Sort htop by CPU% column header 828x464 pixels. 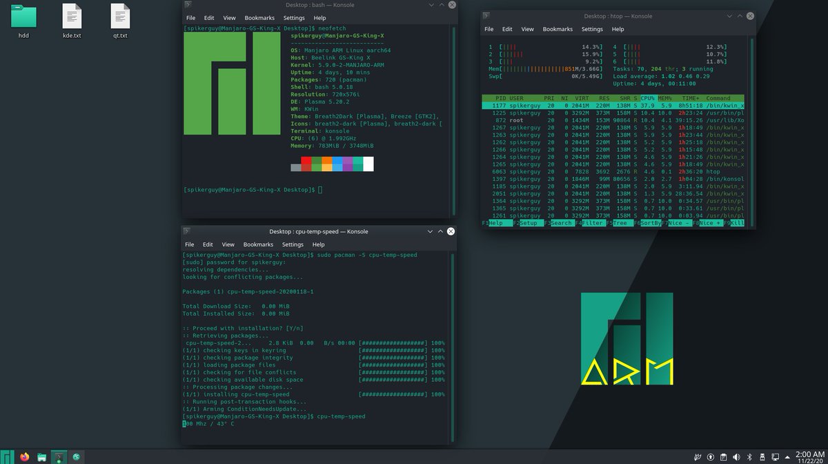pos(650,98)
